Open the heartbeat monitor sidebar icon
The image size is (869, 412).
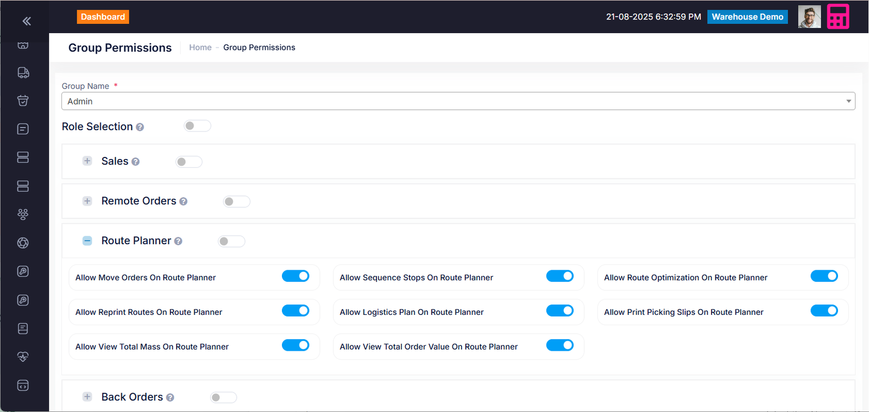23,357
